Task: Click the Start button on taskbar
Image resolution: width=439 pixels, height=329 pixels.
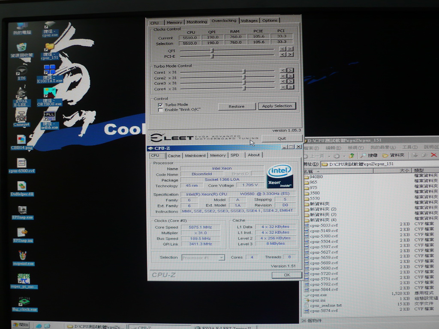Action: tap(21, 325)
